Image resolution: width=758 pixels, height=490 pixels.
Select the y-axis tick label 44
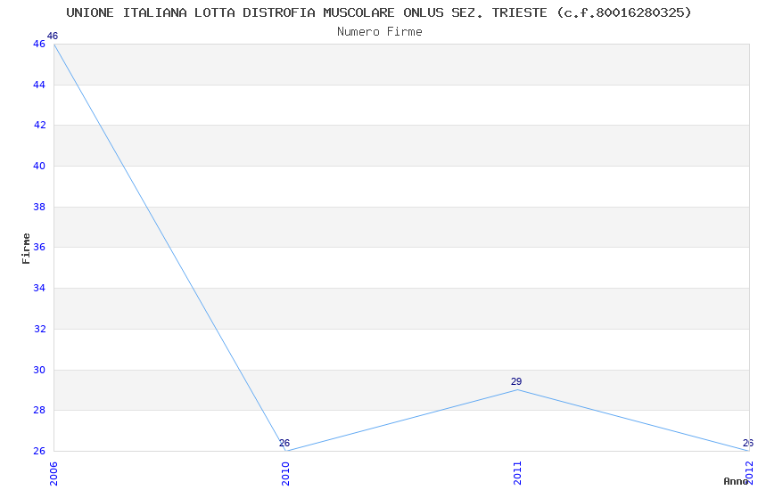coord(39,85)
